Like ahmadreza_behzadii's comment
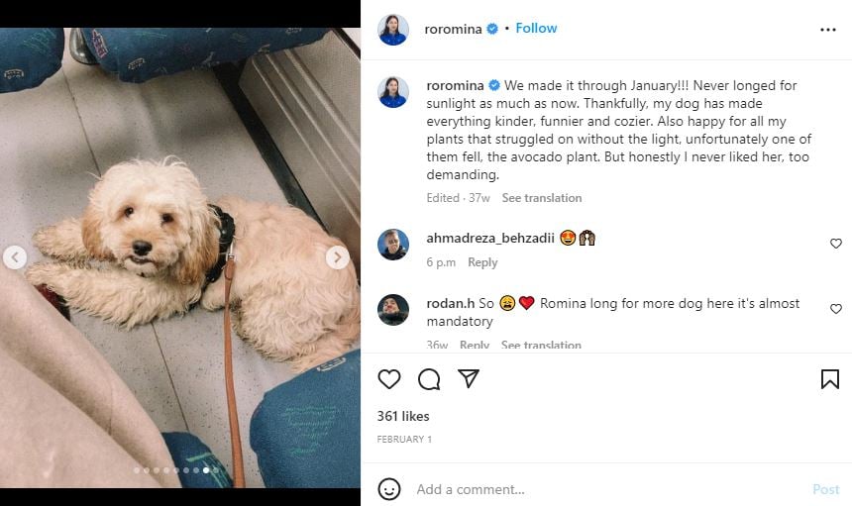This screenshot has height=506, width=852. tap(835, 244)
